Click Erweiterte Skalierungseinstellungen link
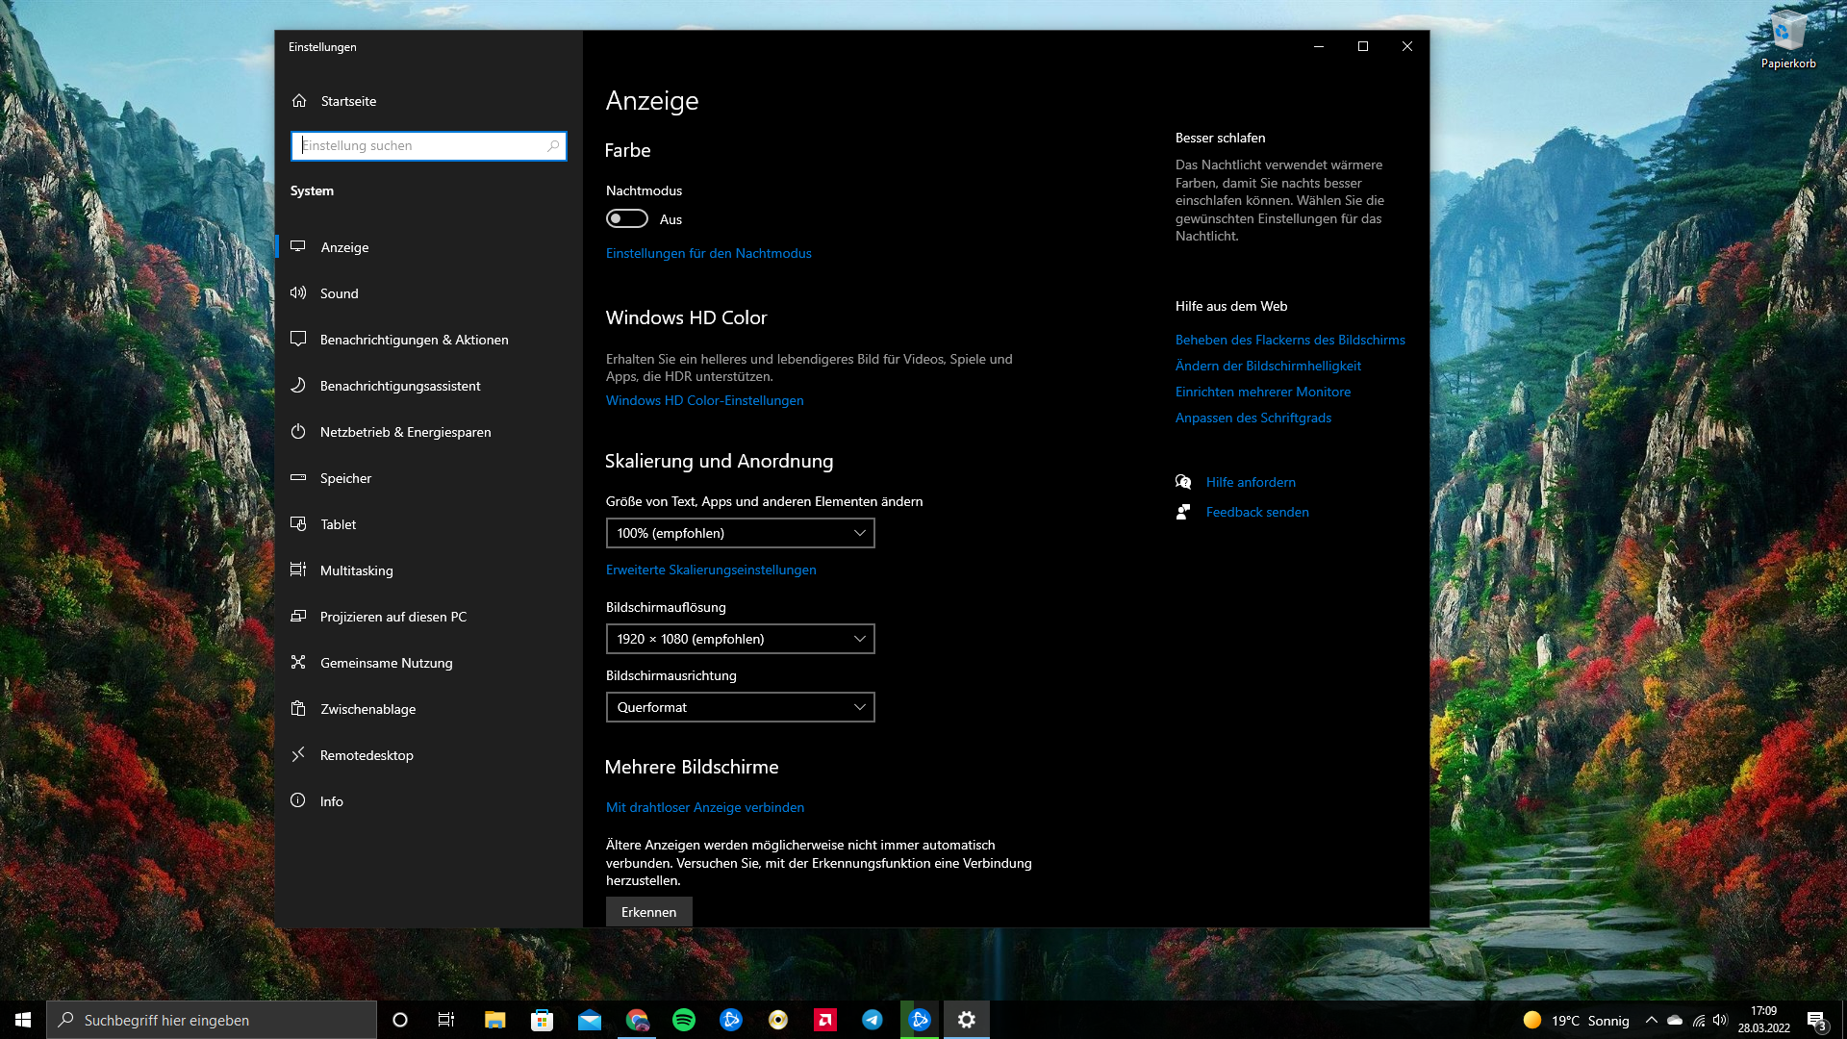Screen dimensions: 1847x1039 coord(711,570)
